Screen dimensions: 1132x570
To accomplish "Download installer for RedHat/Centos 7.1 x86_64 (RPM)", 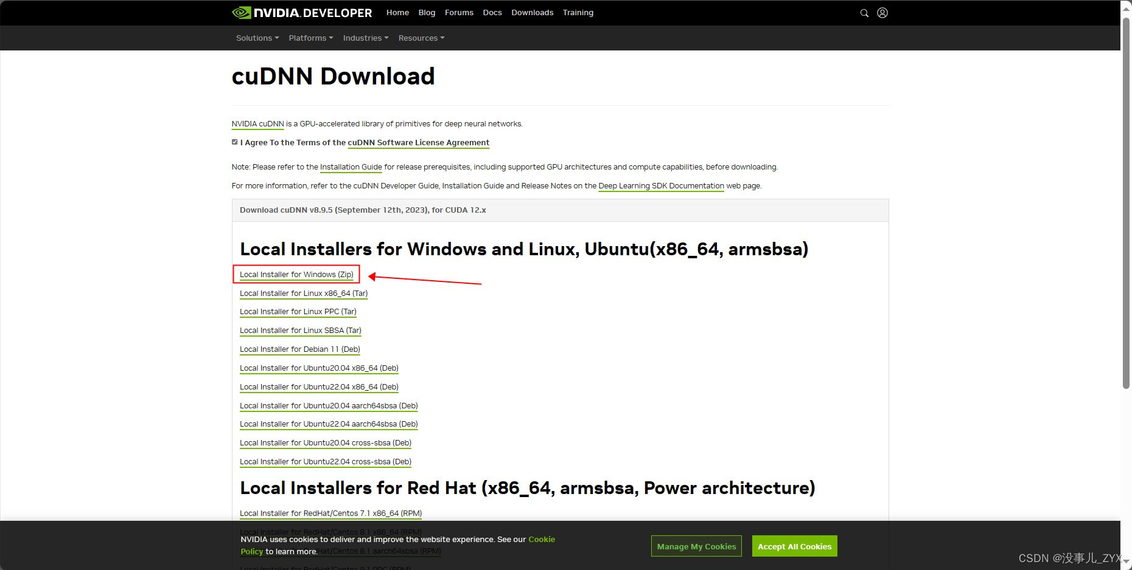I will [330, 513].
